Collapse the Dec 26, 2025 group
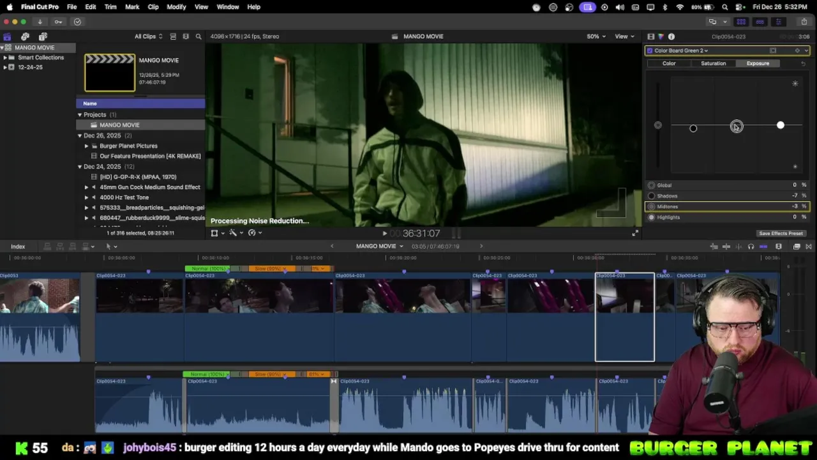Image resolution: width=817 pixels, height=460 pixels. (80, 135)
